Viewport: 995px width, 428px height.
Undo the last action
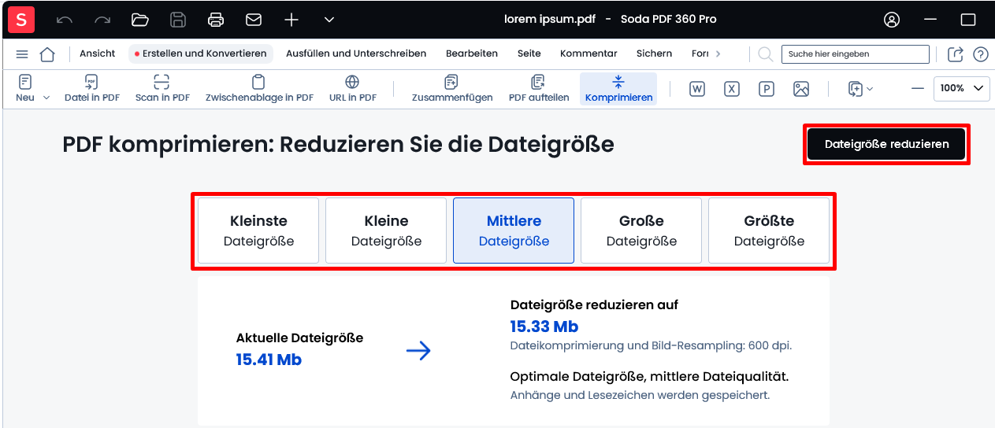pyautogui.click(x=65, y=20)
